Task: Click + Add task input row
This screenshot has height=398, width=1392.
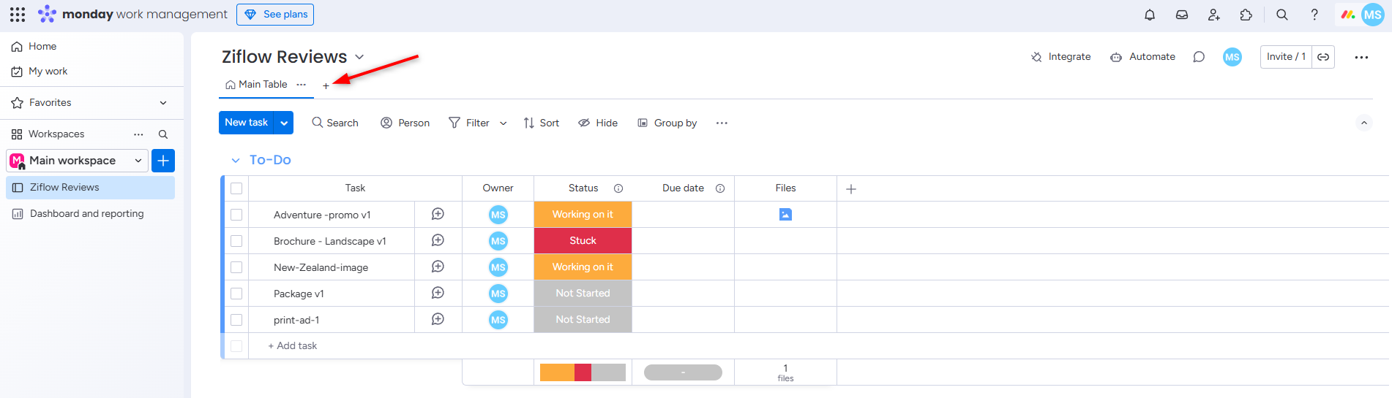Action: click(293, 346)
